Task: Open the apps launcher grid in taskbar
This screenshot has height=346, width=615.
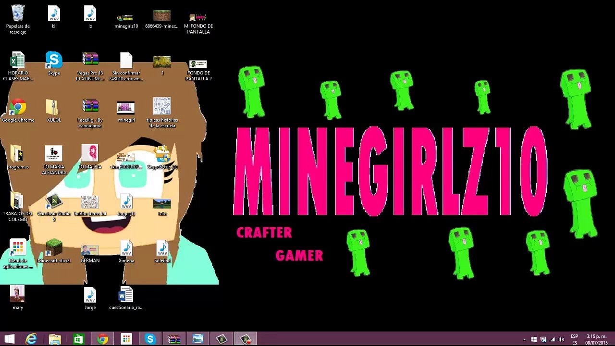Action: coord(126,339)
